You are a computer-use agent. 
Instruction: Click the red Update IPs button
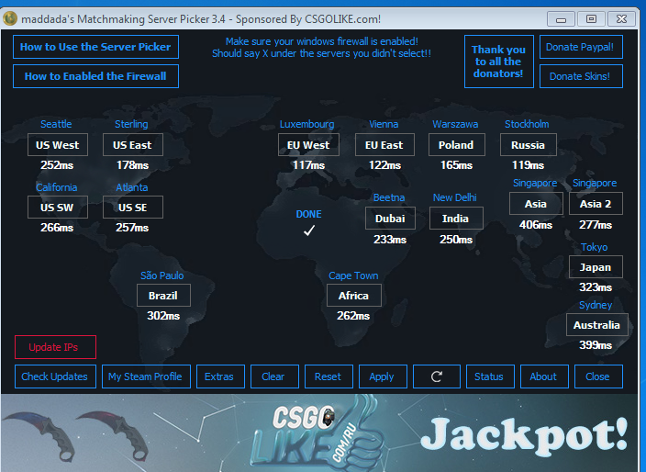[53, 347]
